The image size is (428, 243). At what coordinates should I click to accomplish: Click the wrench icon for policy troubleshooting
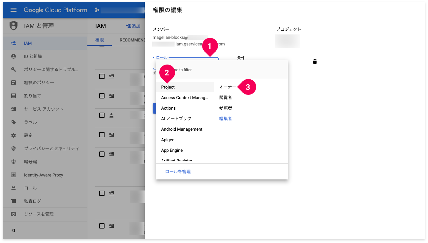coord(14,69)
